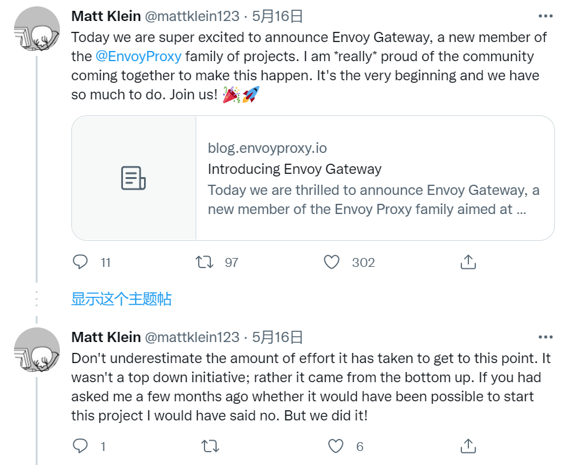Open the 5月16日 timestamp of first tweet
The height and width of the screenshot is (465, 569).
pos(277,16)
